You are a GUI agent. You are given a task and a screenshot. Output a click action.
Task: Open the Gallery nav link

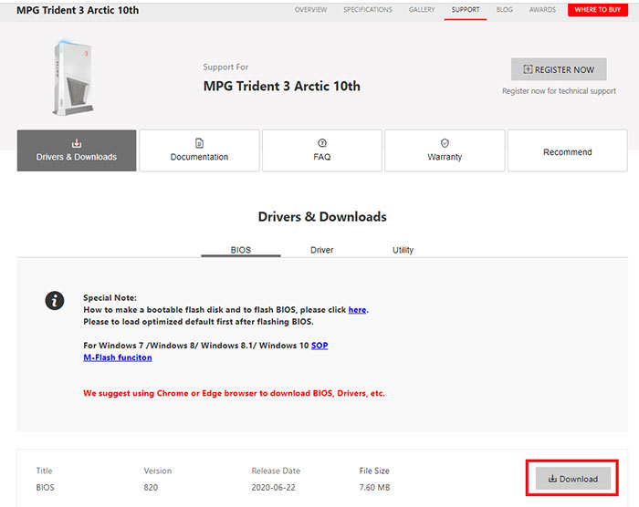(x=422, y=10)
